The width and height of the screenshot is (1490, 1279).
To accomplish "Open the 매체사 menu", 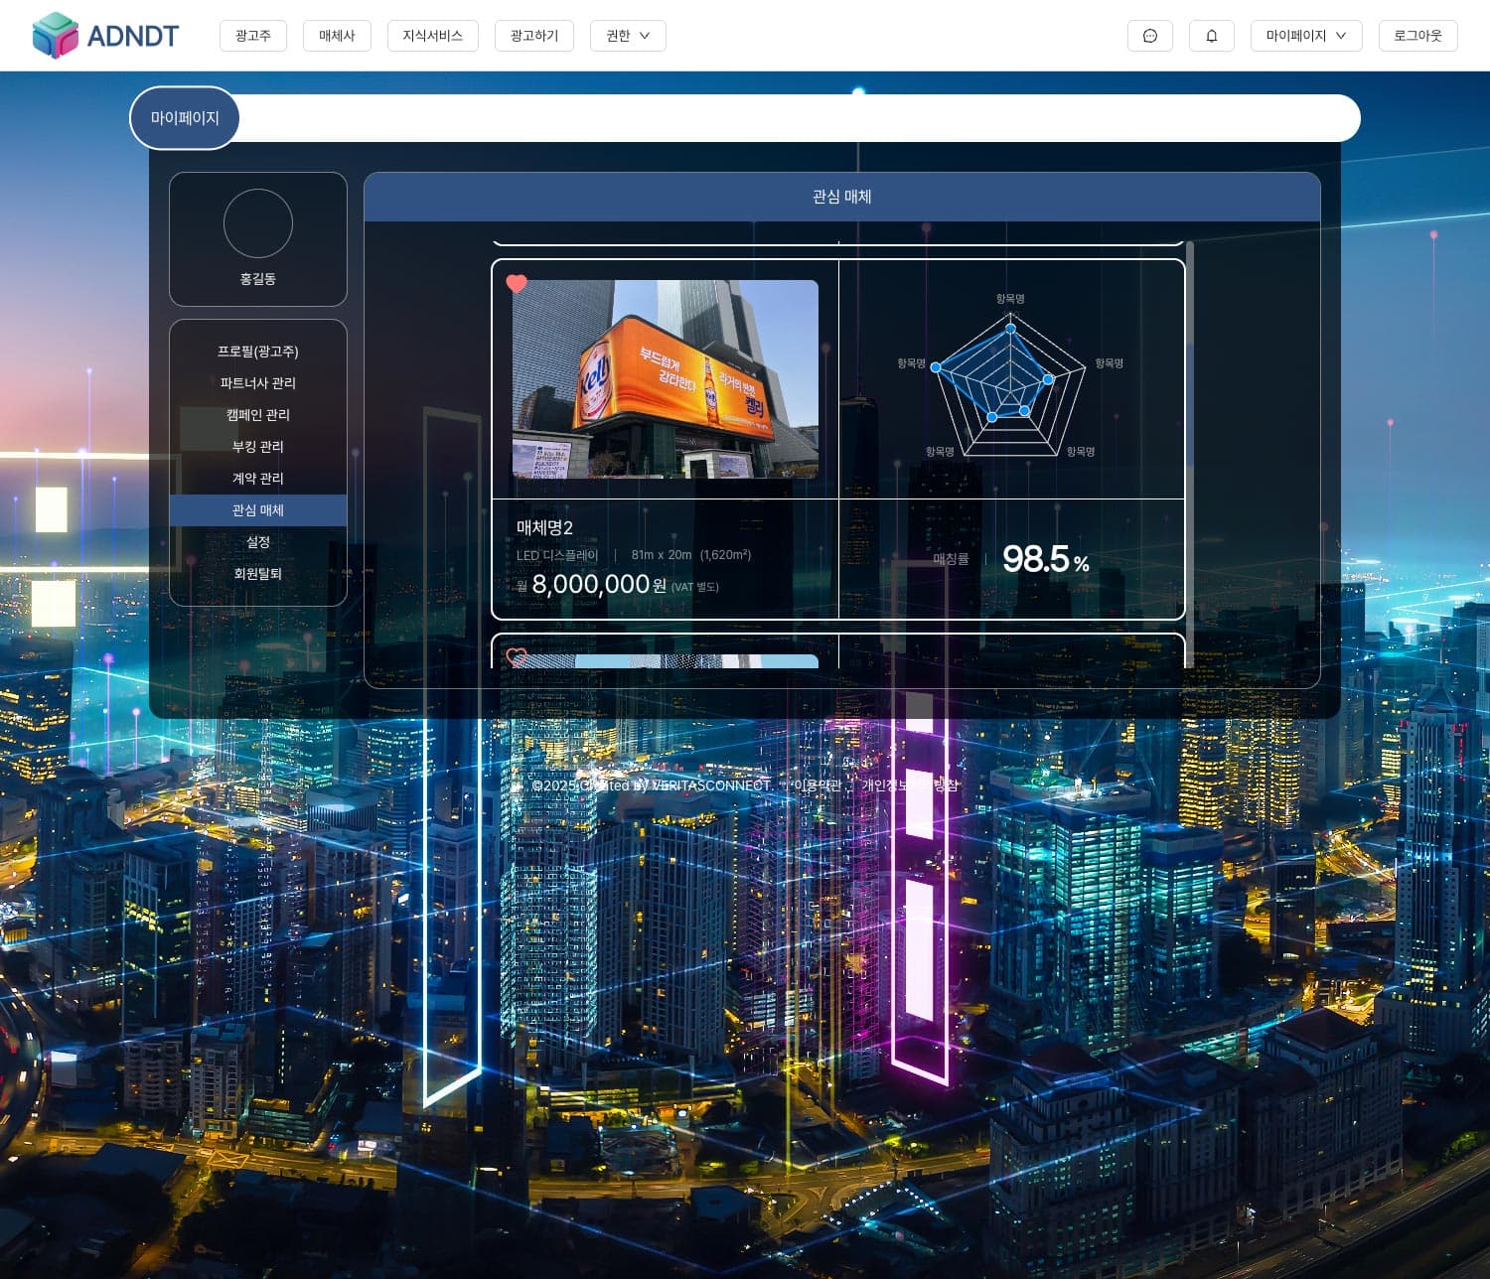I will (337, 36).
